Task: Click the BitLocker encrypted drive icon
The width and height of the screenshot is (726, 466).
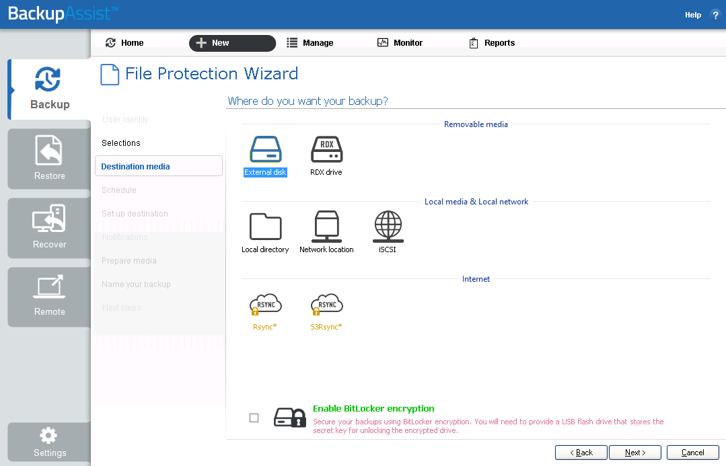Action: [290, 418]
